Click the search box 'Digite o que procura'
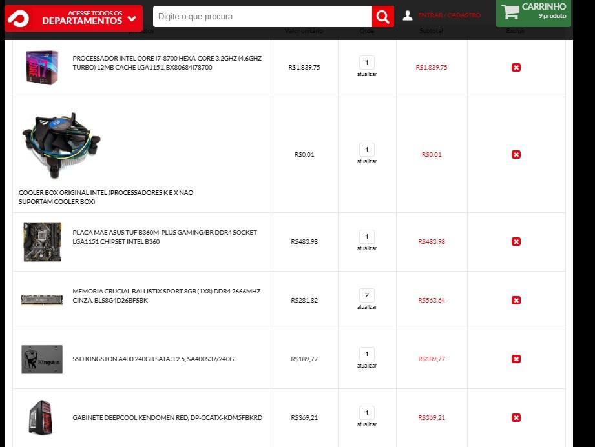This screenshot has width=595, height=447. [x=262, y=16]
